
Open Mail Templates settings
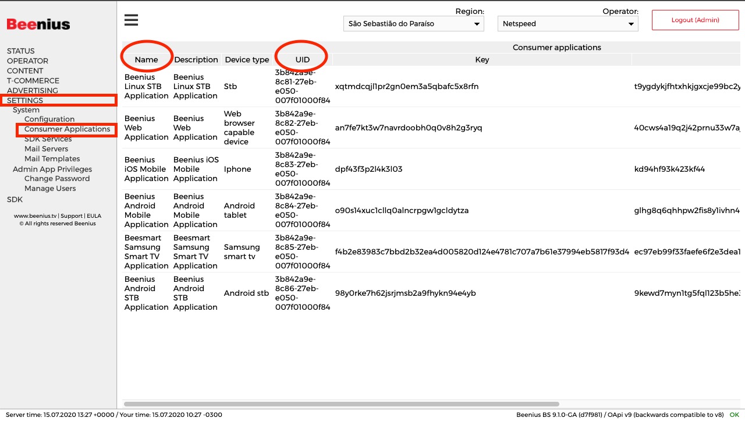(x=52, y=159)
